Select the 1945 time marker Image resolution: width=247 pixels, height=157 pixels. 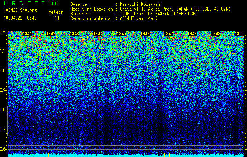(x=122, y=34)
